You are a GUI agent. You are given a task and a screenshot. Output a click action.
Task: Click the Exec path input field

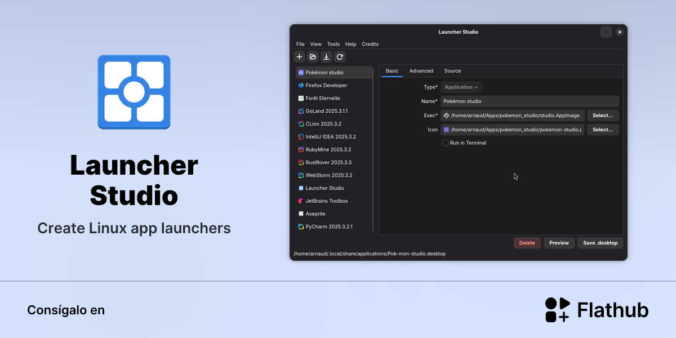513,115
